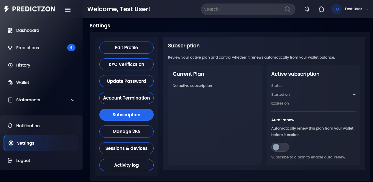Click the 'Status' label
The width and height of the screenshot is (373, 182).
click(x=277, y=86)
